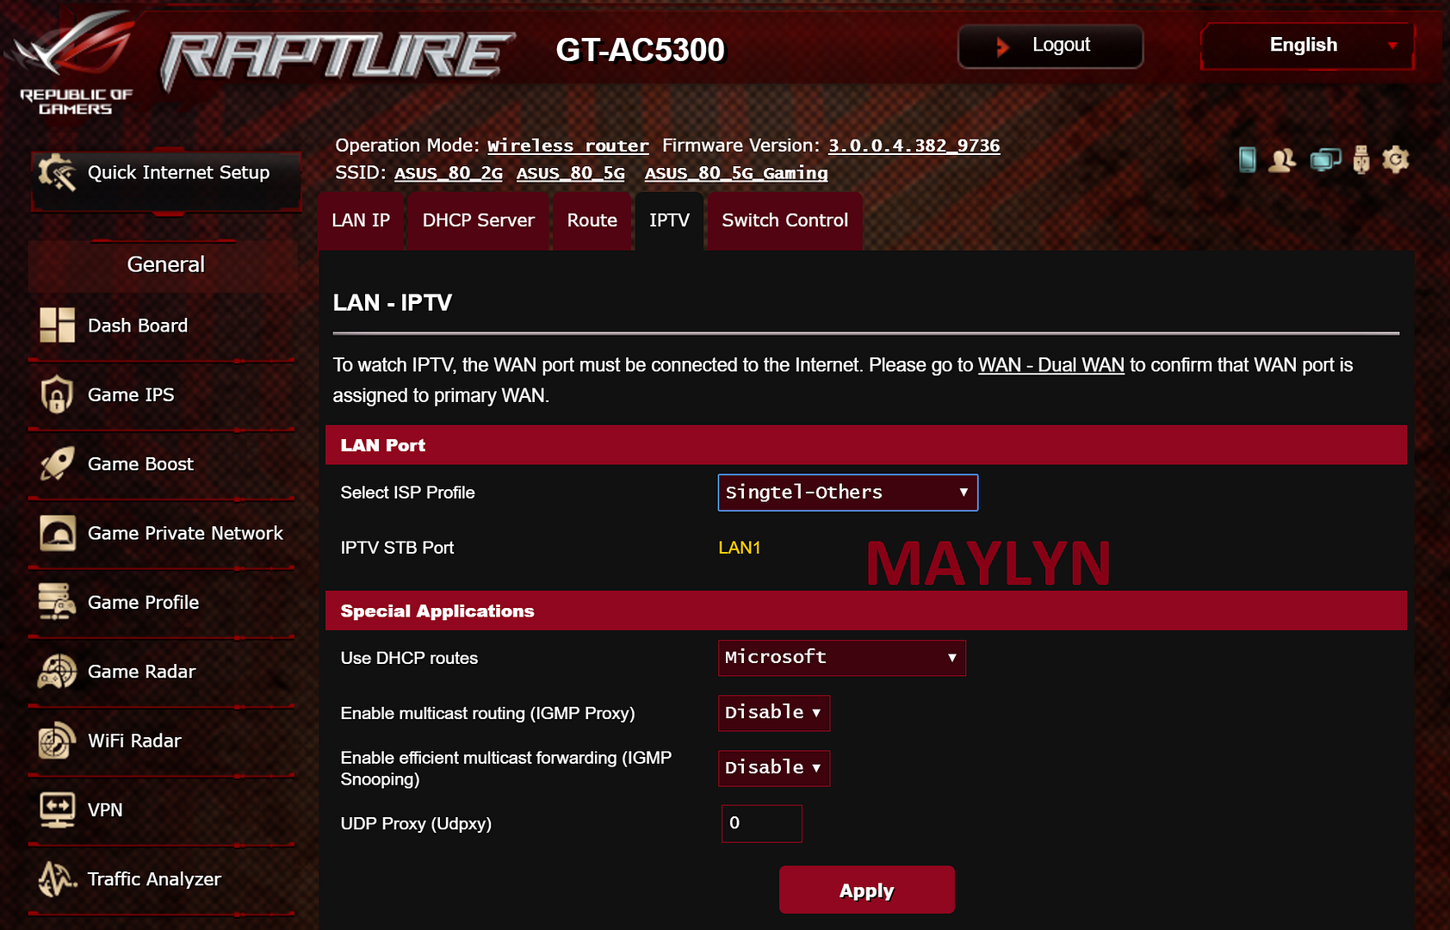Click the Apply button
The width and height of the screenshot is (1450, 930).
(x=867, y=890)
